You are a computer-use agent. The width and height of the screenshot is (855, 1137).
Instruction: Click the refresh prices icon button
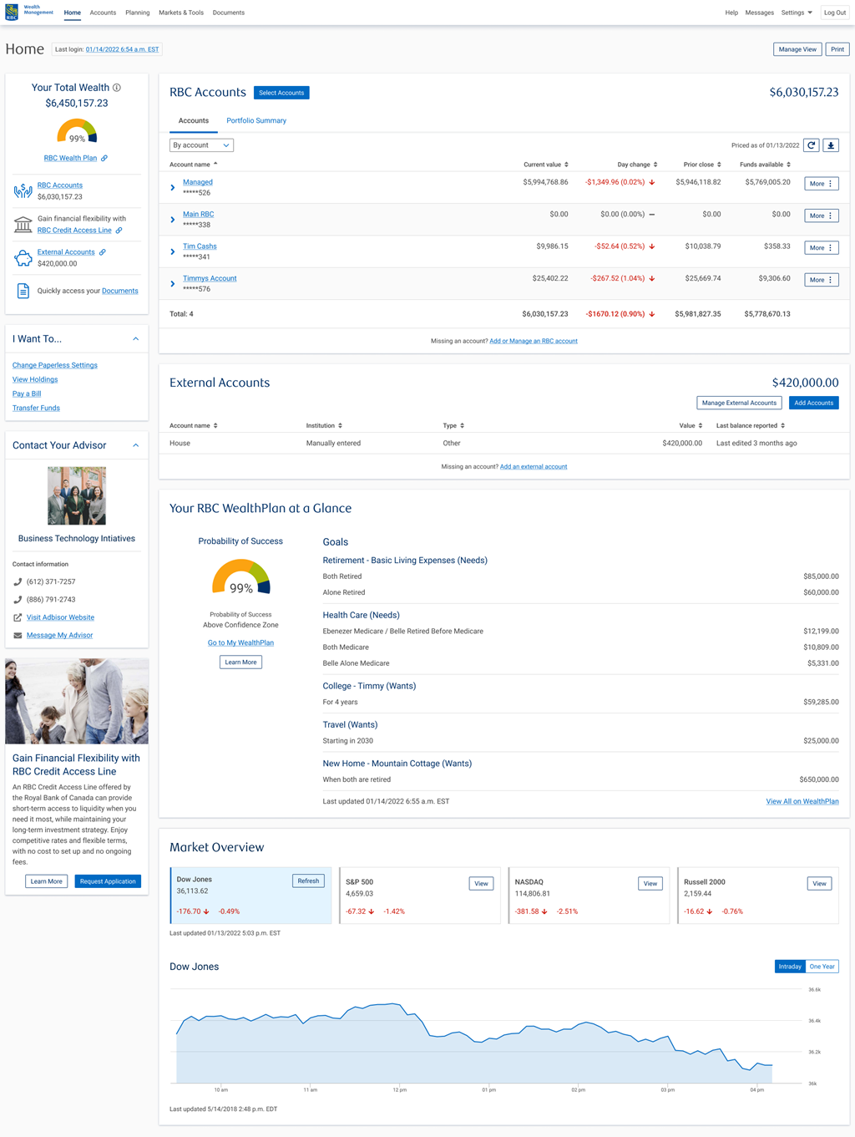coord(812,145)
